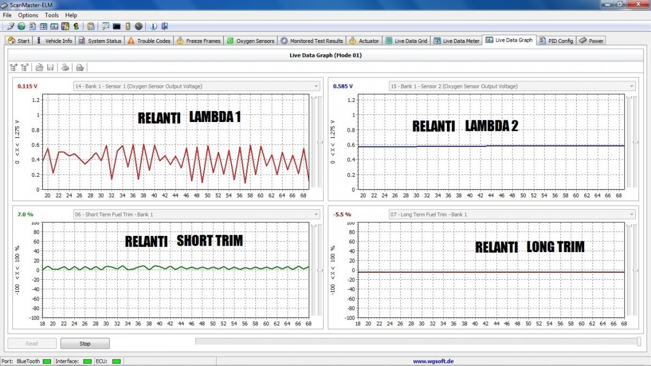Viewport: 651px width, 366px height.
Task: Click the clipboard report icon in the toolbar
Action: tap(91, 26)
